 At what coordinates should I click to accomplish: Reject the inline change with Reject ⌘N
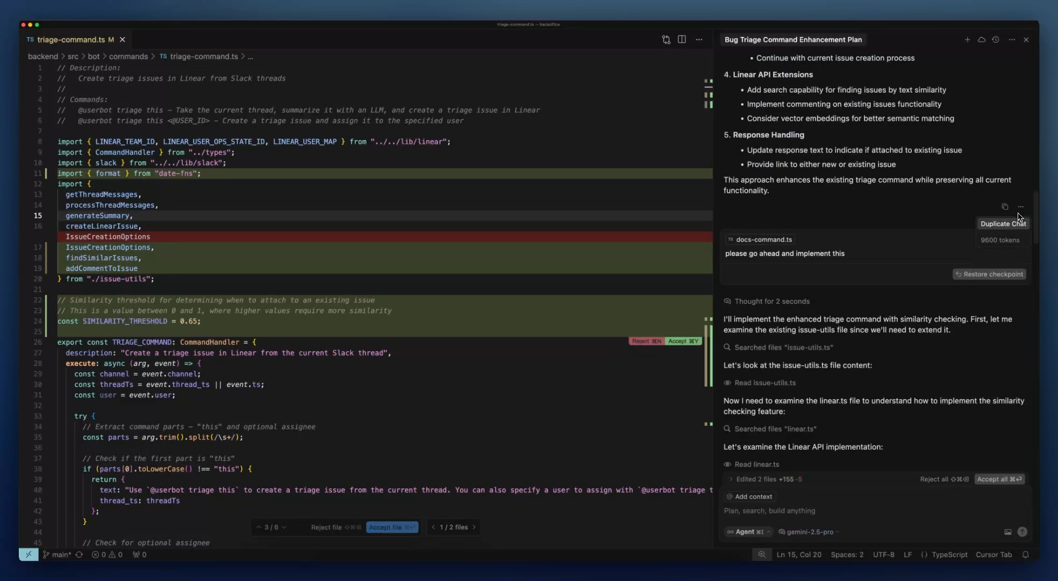point(647,341)
